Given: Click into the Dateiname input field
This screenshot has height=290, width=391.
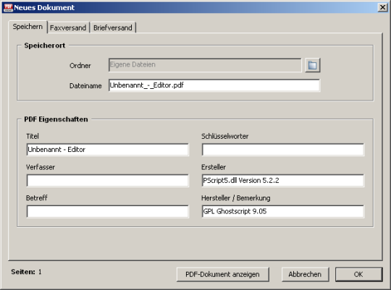Looking at the screenshot, I should (214, 85).
